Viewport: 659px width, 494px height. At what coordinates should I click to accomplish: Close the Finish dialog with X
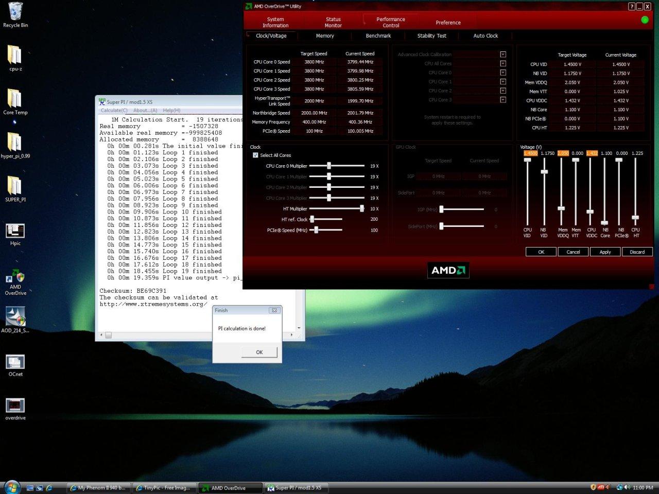coord(274,310)
